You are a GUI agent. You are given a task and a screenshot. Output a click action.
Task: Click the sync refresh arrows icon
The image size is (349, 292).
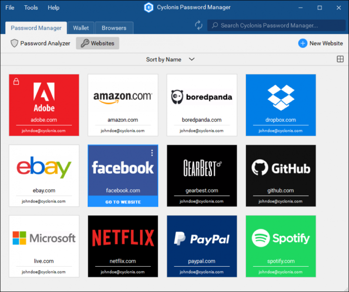click(198, 25)
